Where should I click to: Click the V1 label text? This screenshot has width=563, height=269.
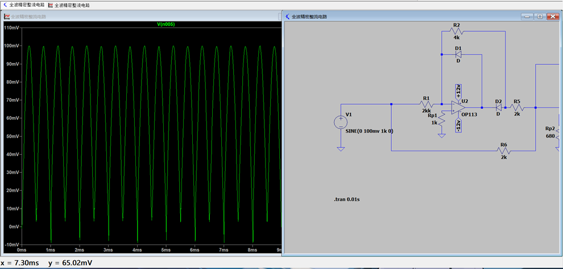(x=348, y=114)
